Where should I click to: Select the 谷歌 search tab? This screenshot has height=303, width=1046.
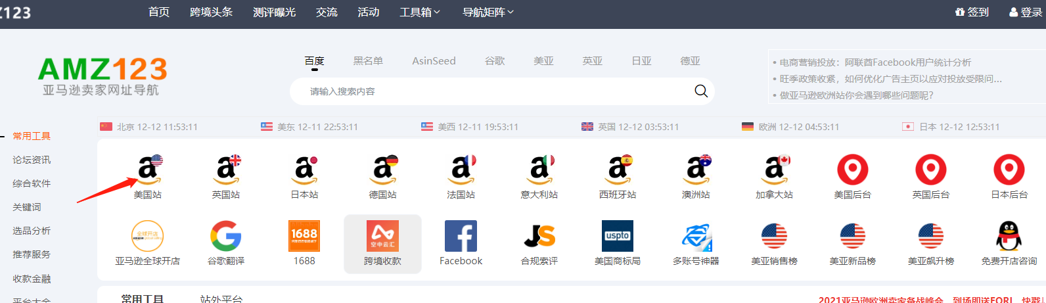pos(495,61)
